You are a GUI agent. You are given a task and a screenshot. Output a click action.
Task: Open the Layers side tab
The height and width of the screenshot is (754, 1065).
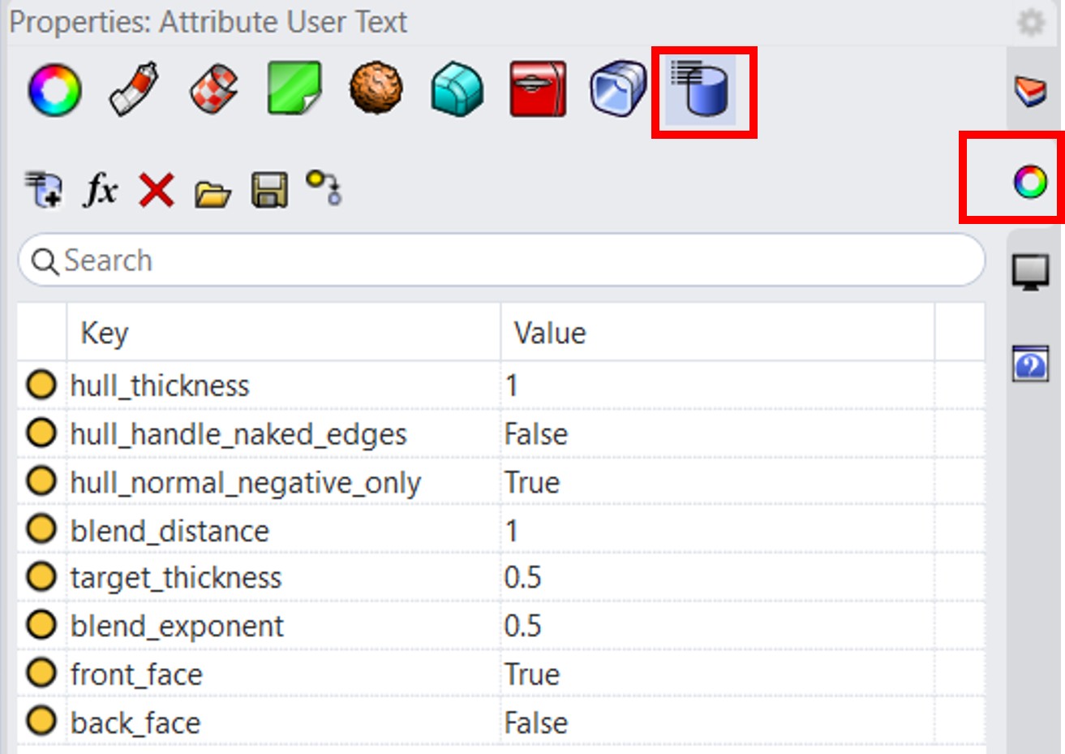(x=1030, y=90)
